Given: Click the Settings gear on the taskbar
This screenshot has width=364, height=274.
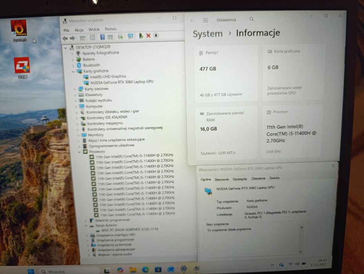Looking at the screenshot, I should (x=183, y=269).
